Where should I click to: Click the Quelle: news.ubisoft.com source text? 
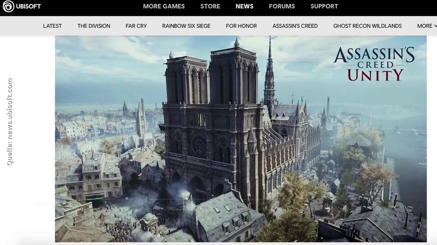point(10,122)
